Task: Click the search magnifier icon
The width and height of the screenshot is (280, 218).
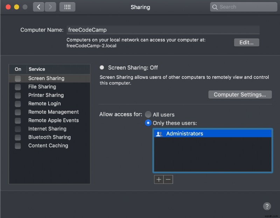Action: pyautogui.click(x=215, y=7)
